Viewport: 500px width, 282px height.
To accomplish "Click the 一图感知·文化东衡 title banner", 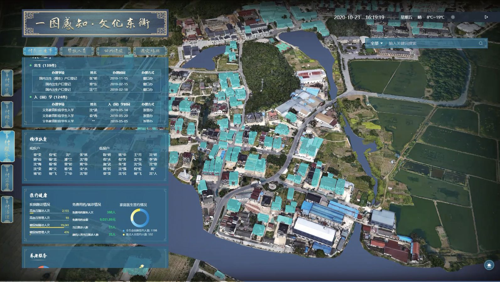I will [x=95, y=23].
